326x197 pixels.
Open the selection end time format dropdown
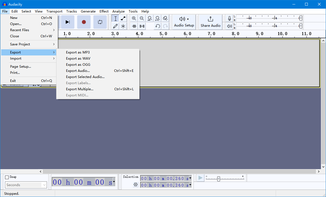click(190, 185)
